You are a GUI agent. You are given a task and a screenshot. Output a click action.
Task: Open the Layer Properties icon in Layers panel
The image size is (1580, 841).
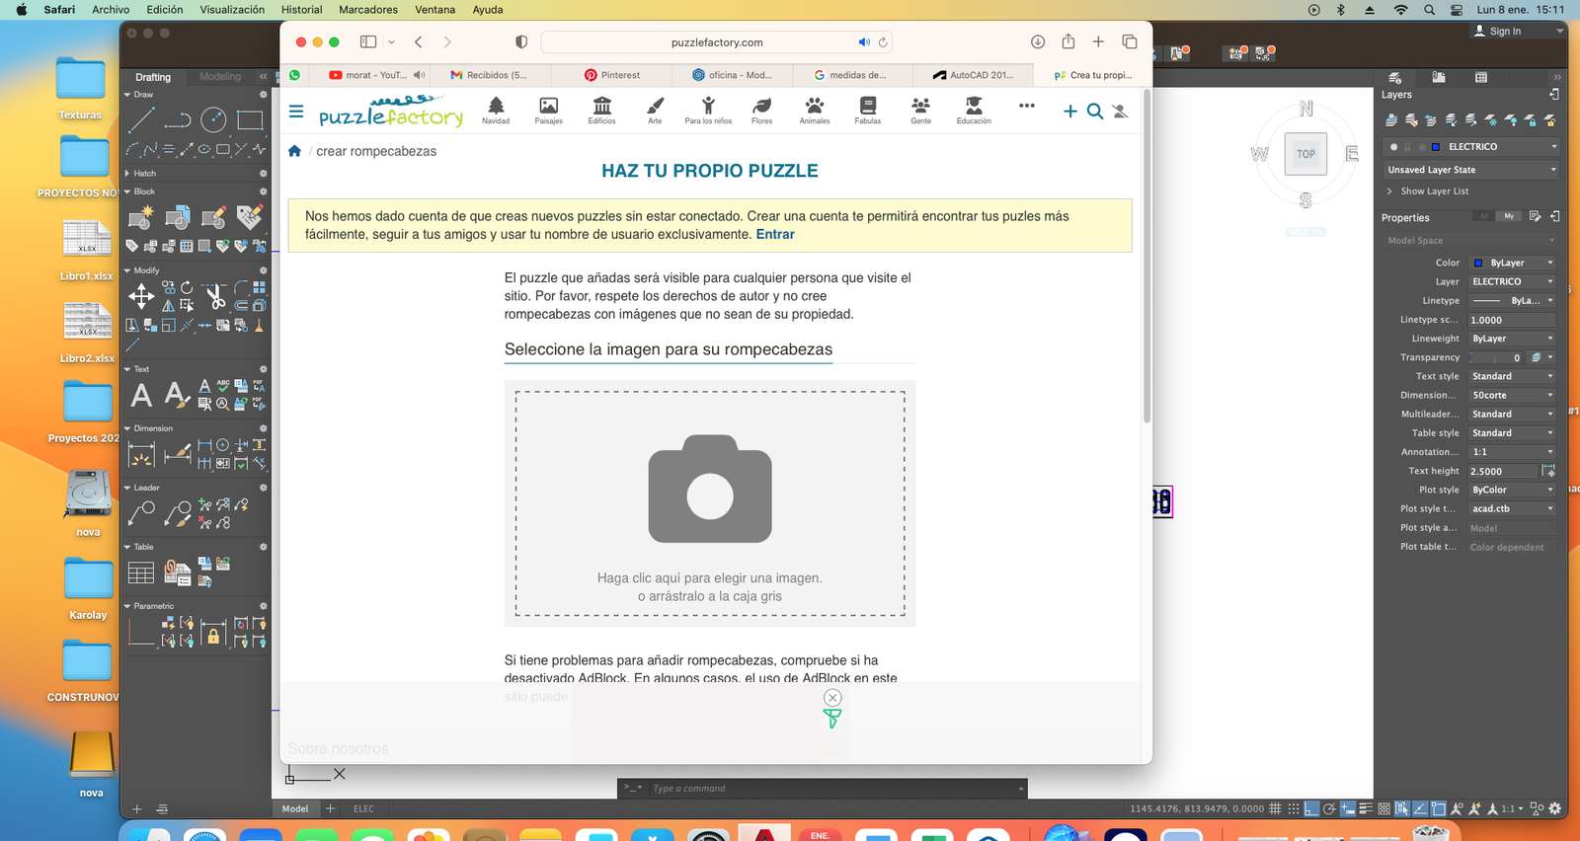(x=1391, y=119)
